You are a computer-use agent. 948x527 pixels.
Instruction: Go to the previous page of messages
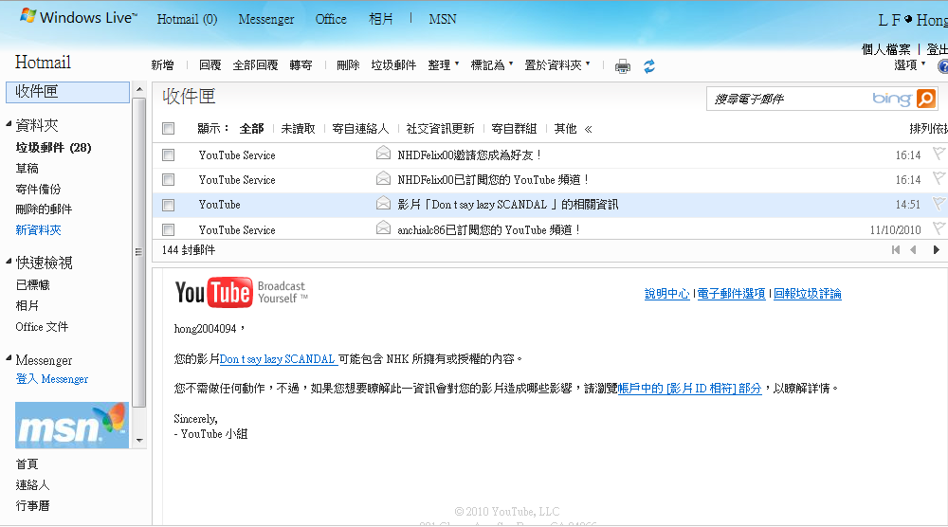914,249
